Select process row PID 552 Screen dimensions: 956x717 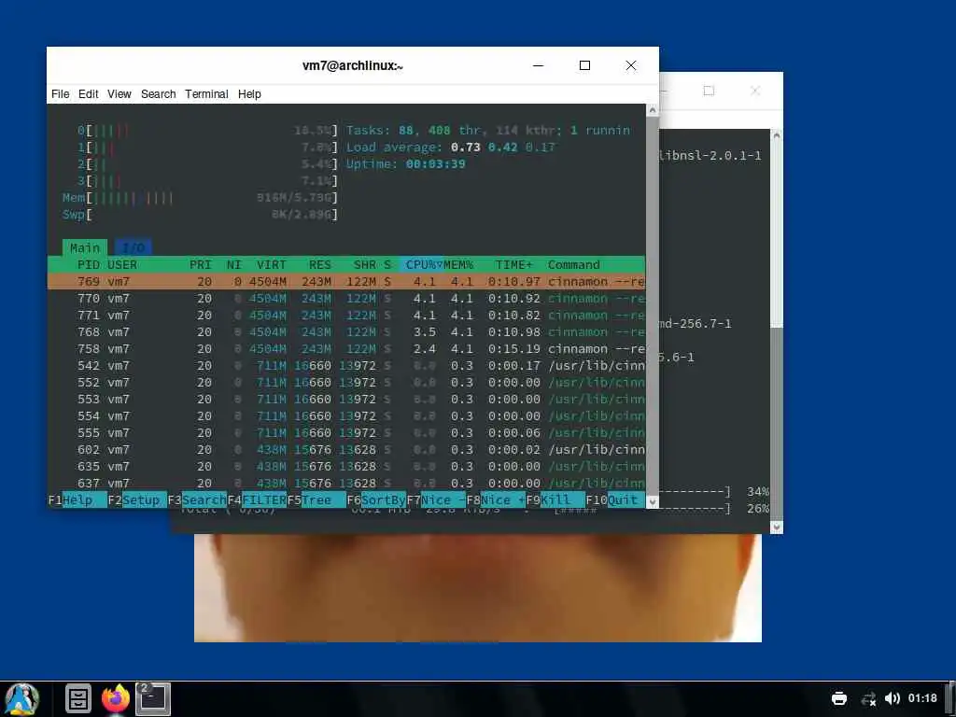click(345, 382)
